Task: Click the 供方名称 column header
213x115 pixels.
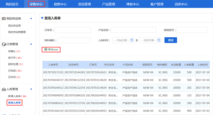Action: 109,65
